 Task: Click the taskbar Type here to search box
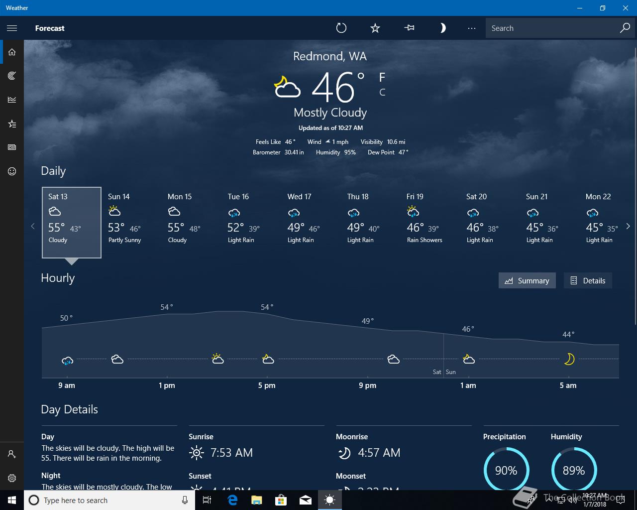[x=109, y=500]
